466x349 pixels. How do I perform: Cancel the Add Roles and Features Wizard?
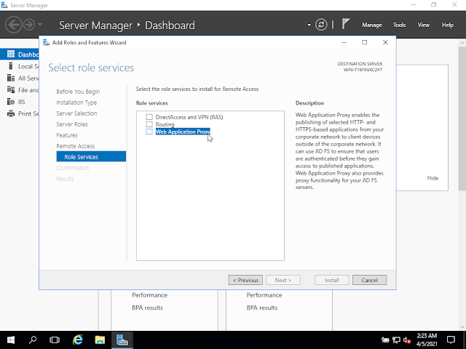tap(369, 280)
